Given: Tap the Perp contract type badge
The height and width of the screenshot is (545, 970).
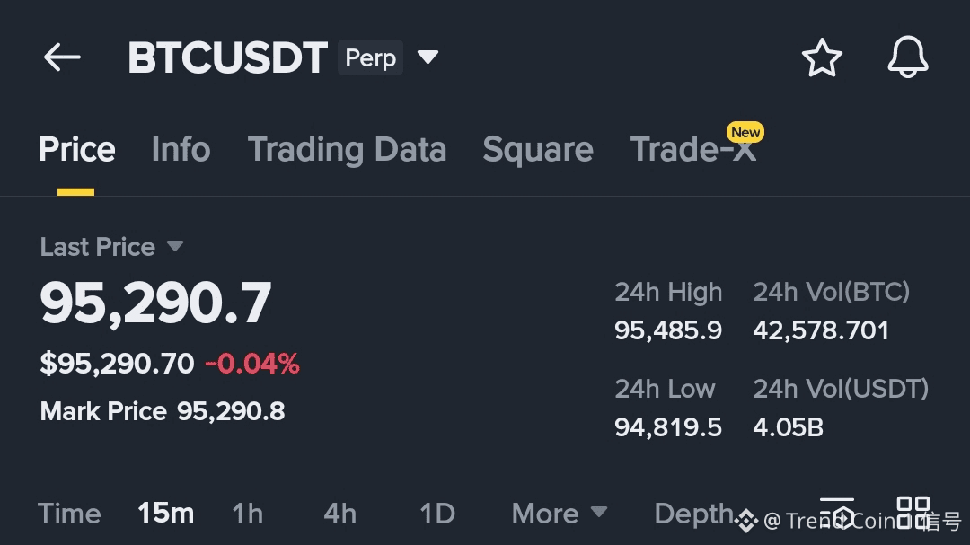Looking at the screenshot, I should (x=370, y=58).
